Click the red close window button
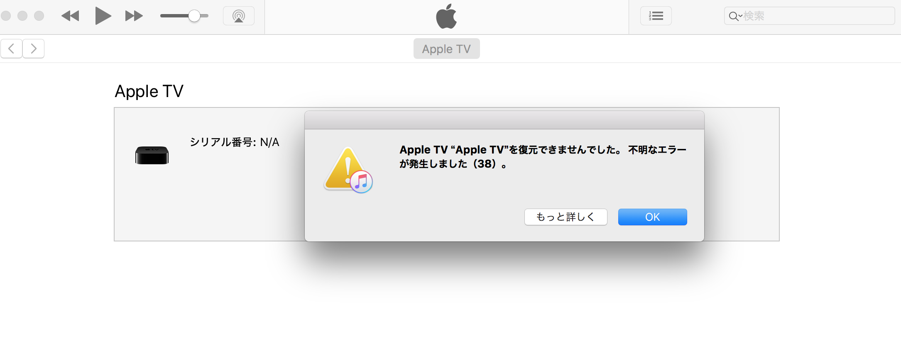Screen dimensions: 901x341 (6, 16)
